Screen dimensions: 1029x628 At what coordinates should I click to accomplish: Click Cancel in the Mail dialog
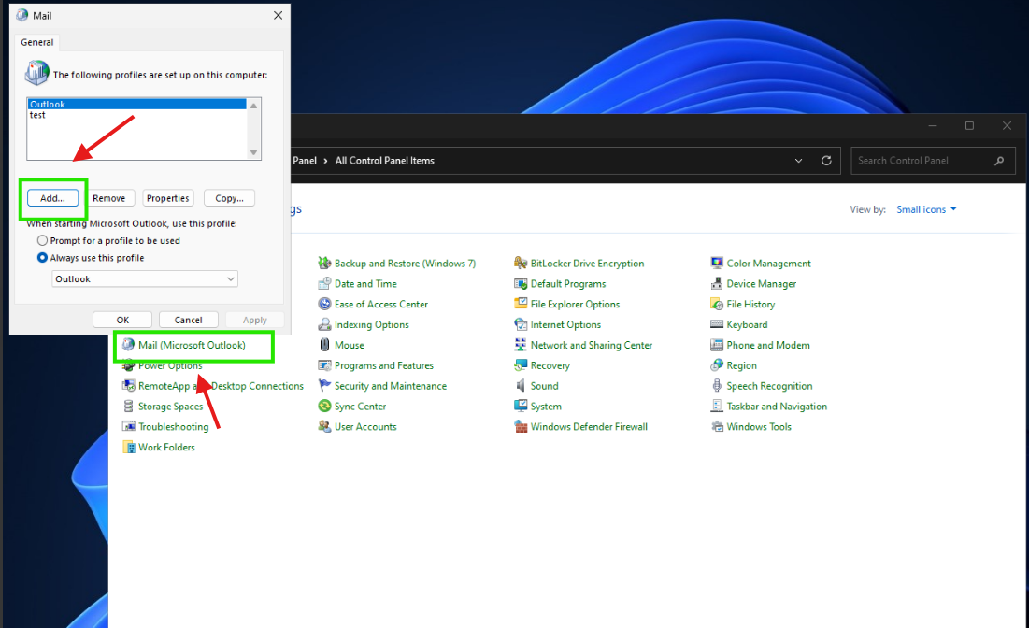(189, 320)
